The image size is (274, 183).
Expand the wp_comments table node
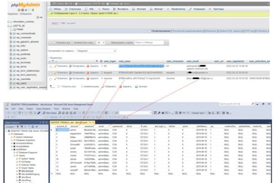point(11,38)
